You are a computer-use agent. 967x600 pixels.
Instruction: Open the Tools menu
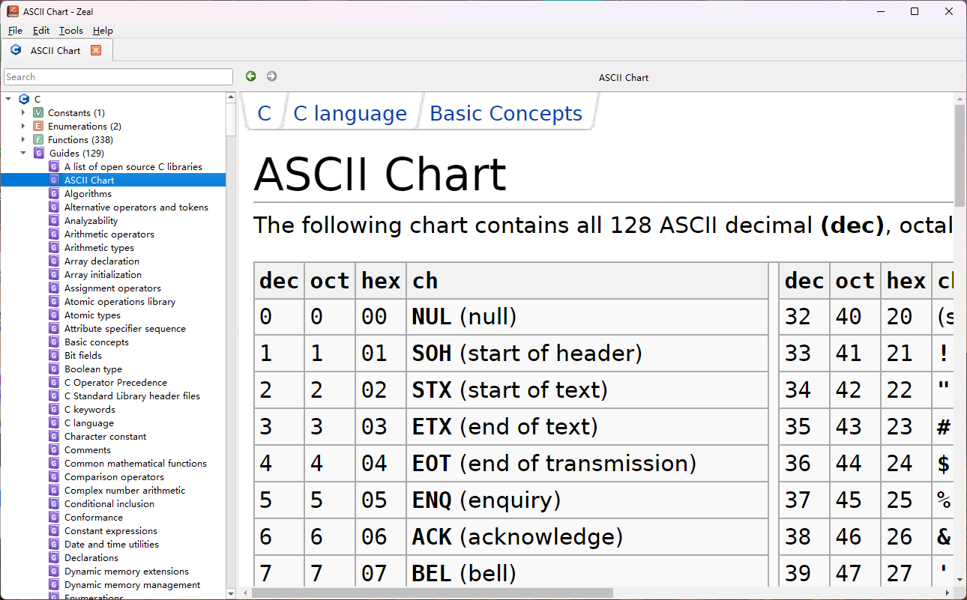coord(71,31)
